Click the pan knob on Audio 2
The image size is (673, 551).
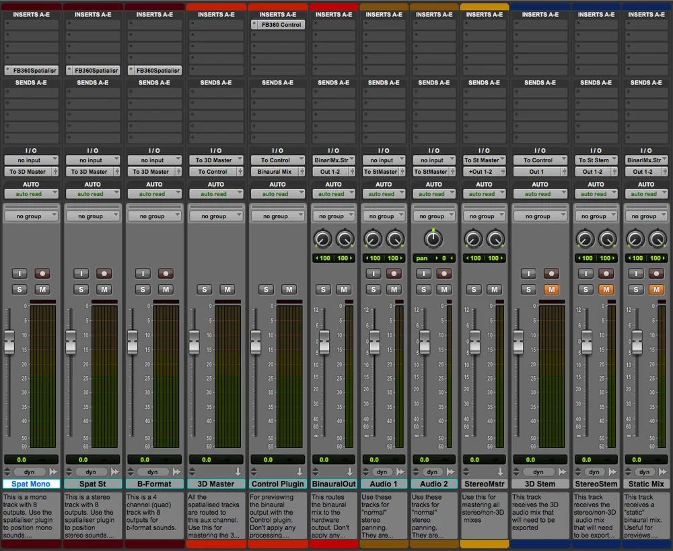point(433,238)
